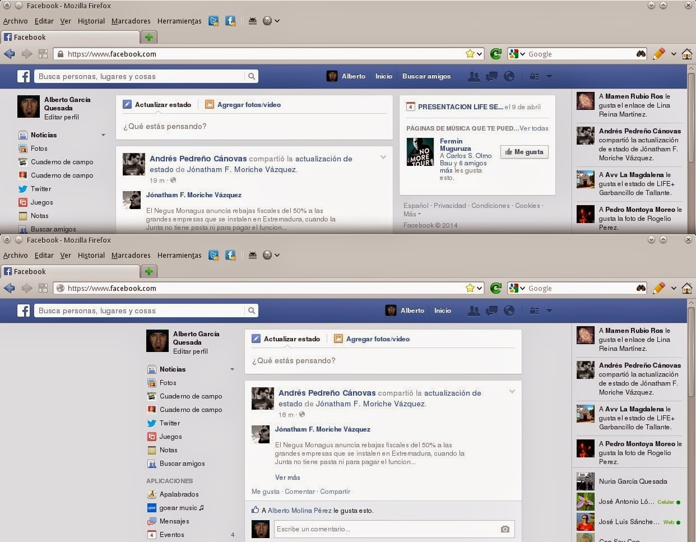Click Ver todas for suggested music pages
This screenshot has height=542, width=696.
coord(534,128)
